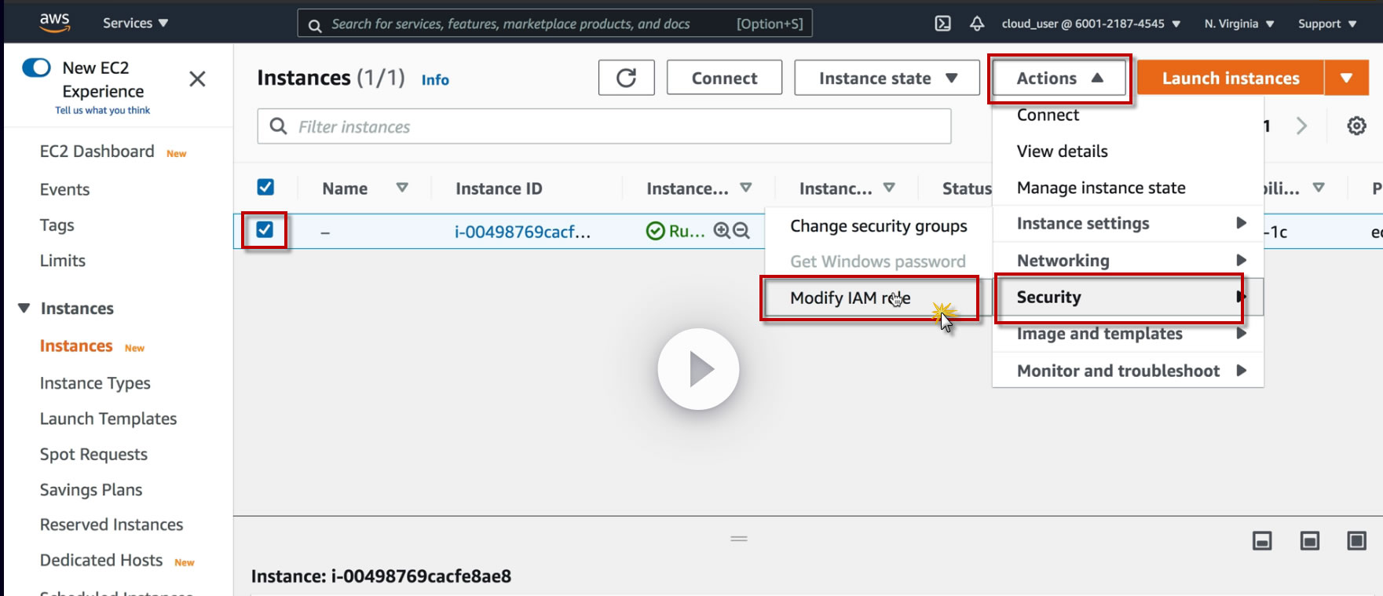Open the i-00498769cacf instance ID link

tap(522, 232)
